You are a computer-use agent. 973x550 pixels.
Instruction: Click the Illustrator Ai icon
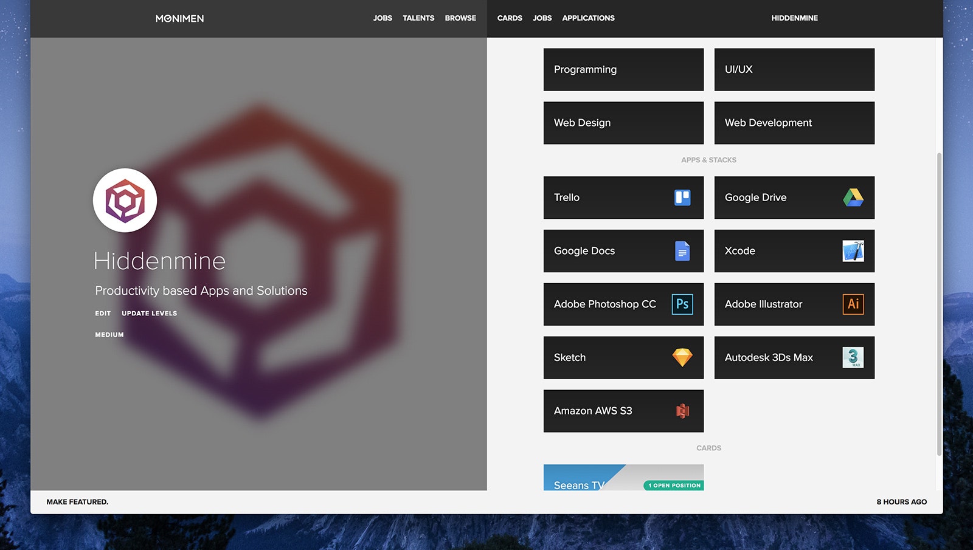[x=853, y=304]
